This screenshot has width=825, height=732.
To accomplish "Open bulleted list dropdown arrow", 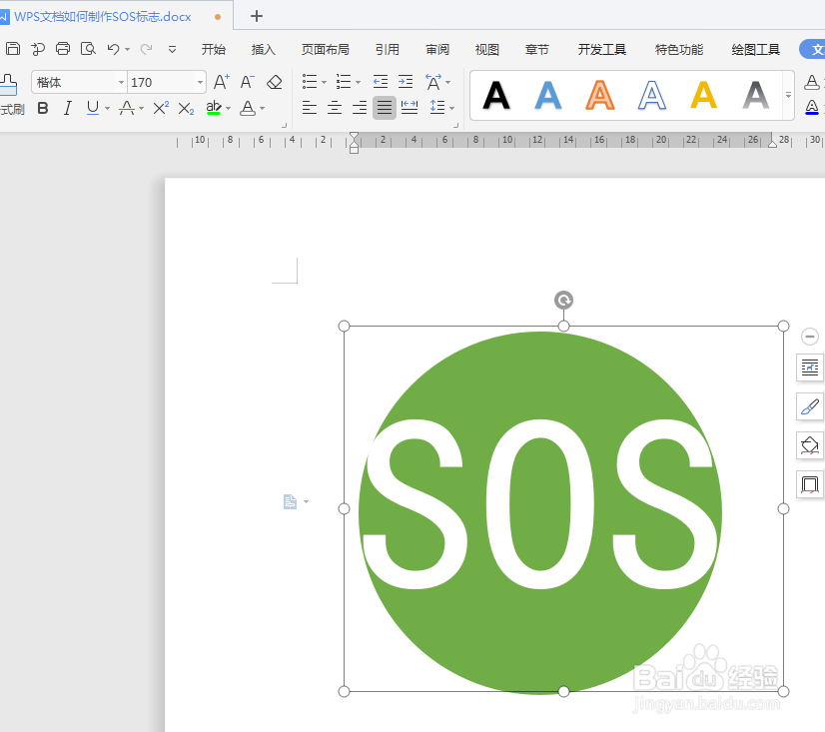I will [324, 82].
